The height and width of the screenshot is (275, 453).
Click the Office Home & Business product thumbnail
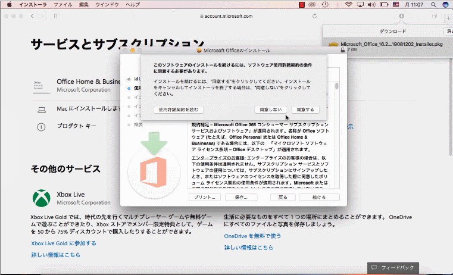click(x=41, y=86)
